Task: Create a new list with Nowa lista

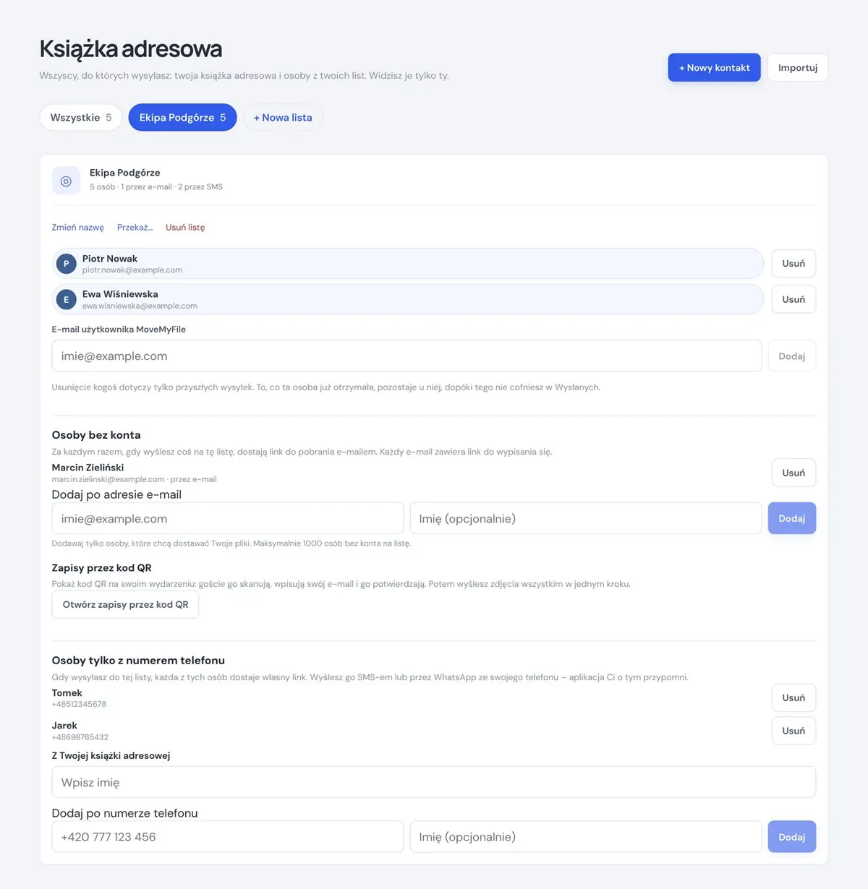Action: tap(283, 117)
